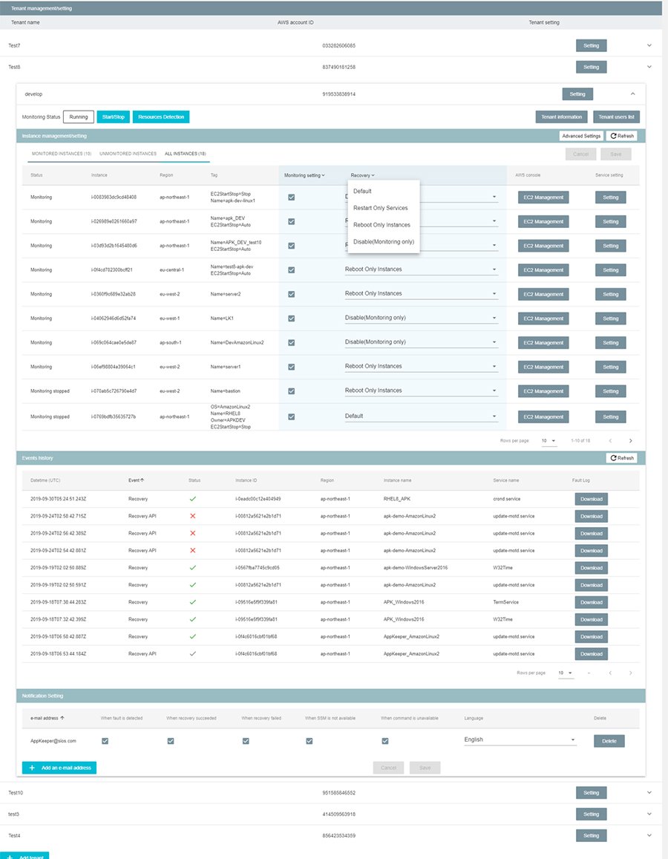Click next page arrow below instance list
The height and width of the screenshot is (859, 668).
pos(630,440)
